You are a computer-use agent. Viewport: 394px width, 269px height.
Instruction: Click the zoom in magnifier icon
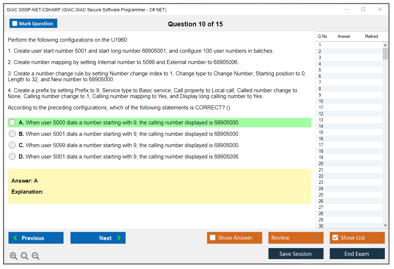(14, 256)
